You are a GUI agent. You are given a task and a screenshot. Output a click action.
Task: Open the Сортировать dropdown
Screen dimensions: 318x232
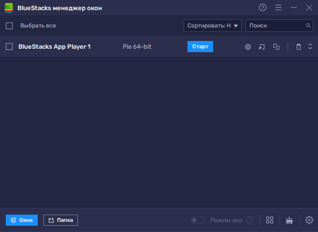click(x=213, y=26)
